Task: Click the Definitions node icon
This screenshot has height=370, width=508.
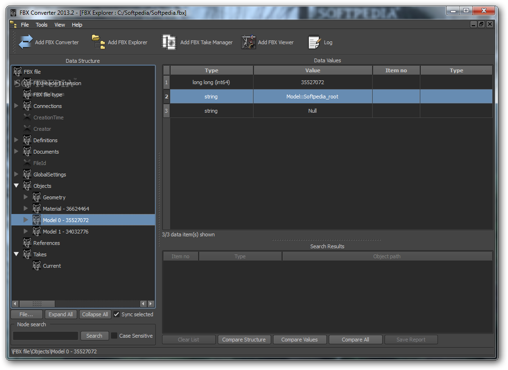Action: (x=27, y=140)
